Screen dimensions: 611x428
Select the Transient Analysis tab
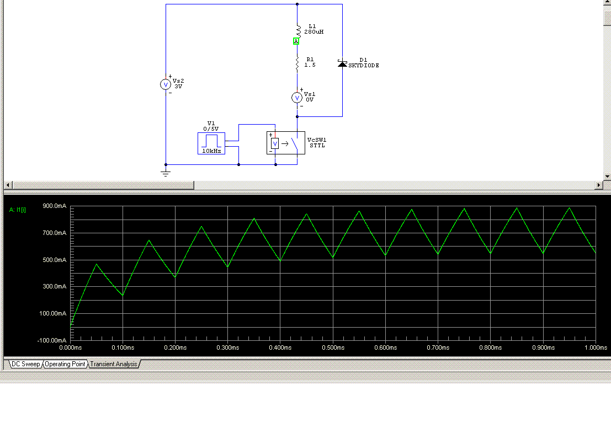pos(114,364)
